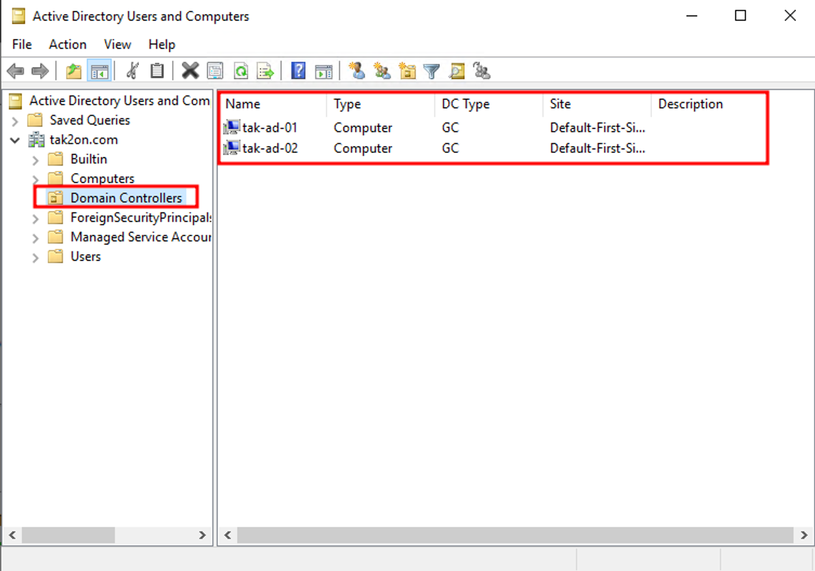
Task: Toggle the show/hide action pane icon
Action: (x=324, y=71)
